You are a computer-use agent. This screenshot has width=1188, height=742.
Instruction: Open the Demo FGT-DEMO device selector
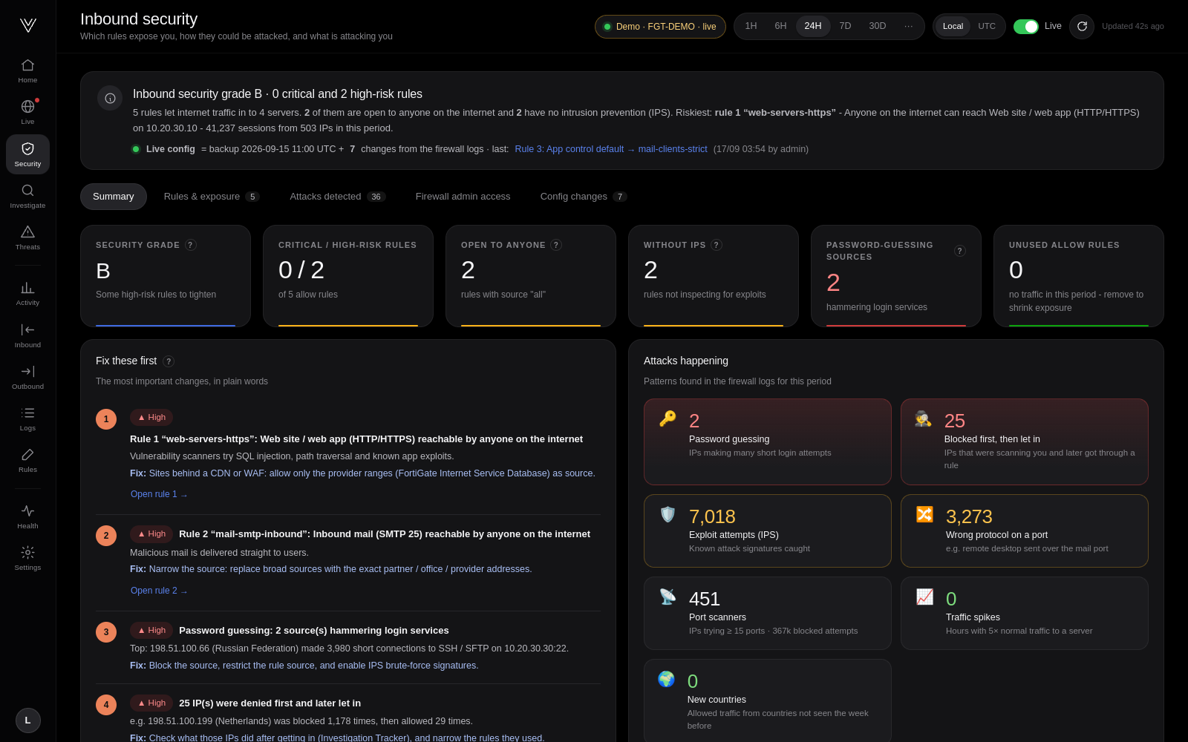tap(660, 27)
